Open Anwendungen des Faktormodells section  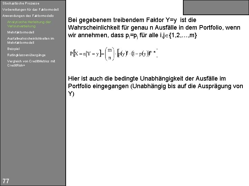pos(28,15)
